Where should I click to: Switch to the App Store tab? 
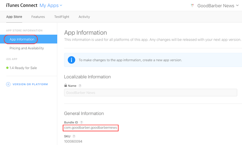point(14,17)
